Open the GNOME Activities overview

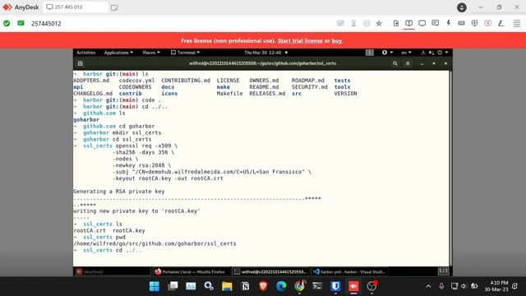click(x=85, y=53)
